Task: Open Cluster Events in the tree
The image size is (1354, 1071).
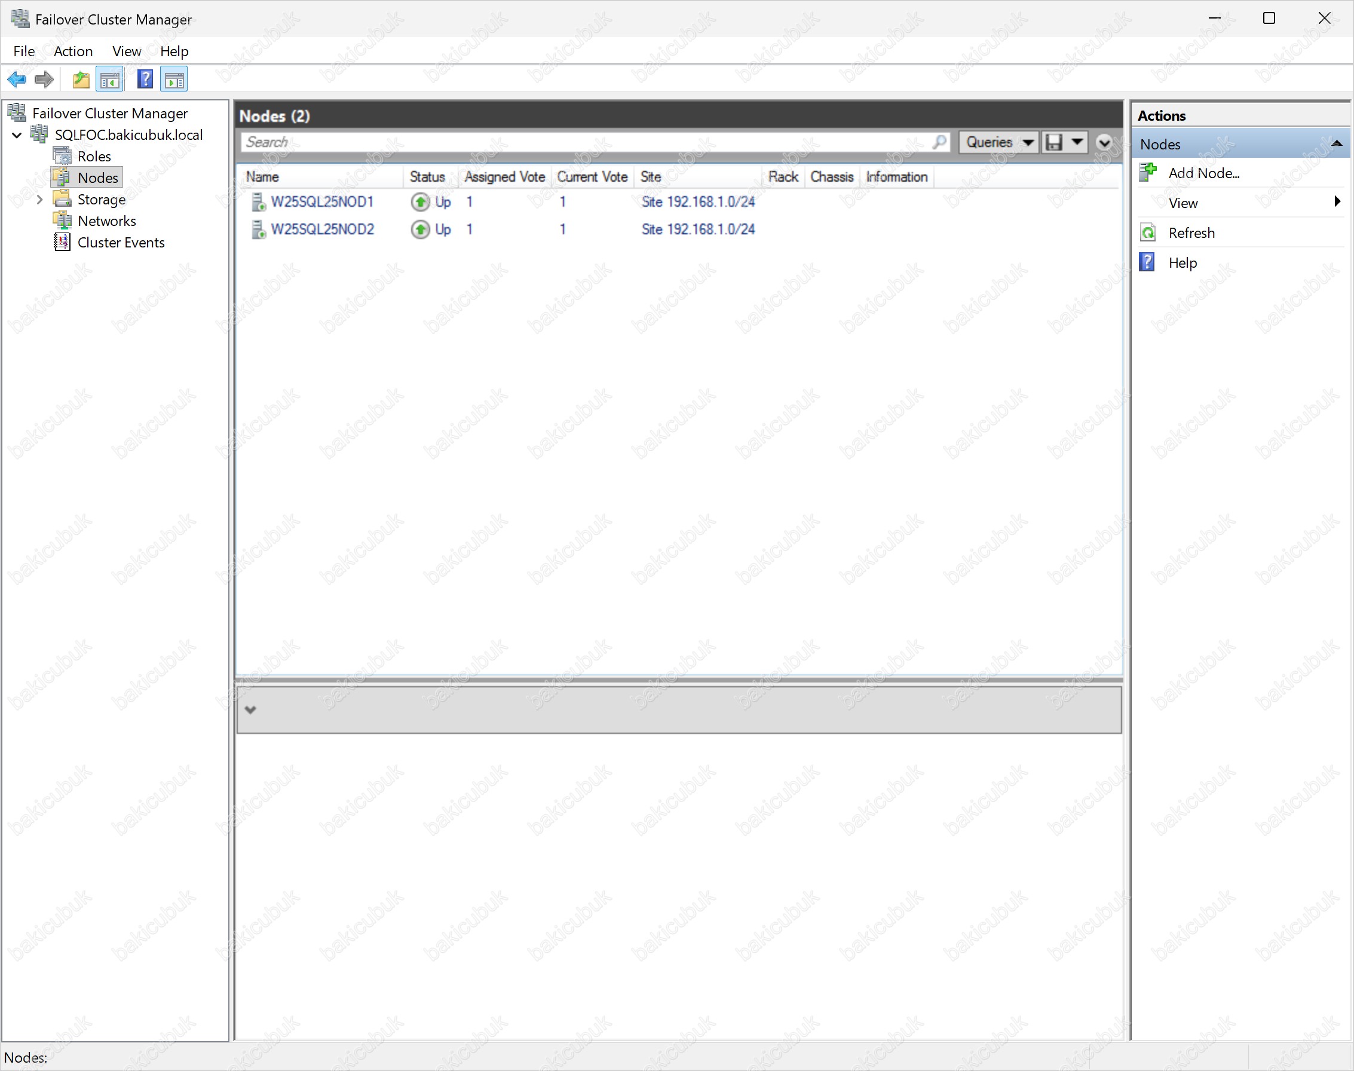Action: (120, 243)
